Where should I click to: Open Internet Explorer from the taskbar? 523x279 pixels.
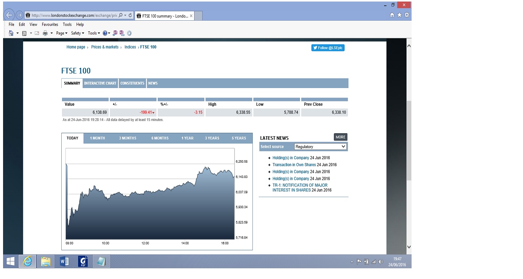(28, 261)
